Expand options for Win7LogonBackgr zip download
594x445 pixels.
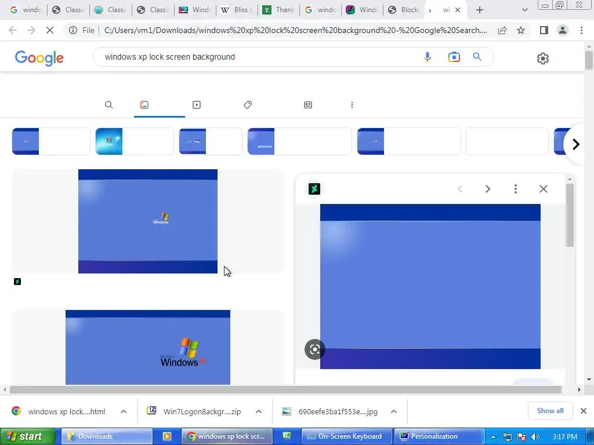(x=259, y=411)
